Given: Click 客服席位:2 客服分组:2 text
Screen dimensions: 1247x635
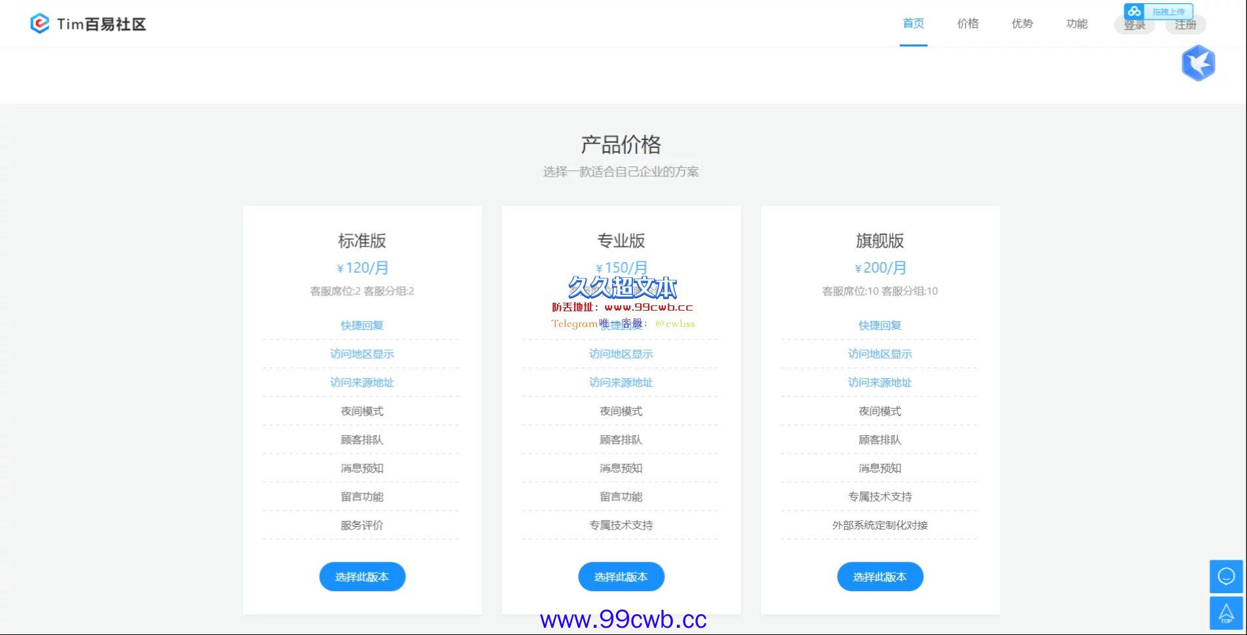Looking at the screenshot, I should click(x=362, y=291).
